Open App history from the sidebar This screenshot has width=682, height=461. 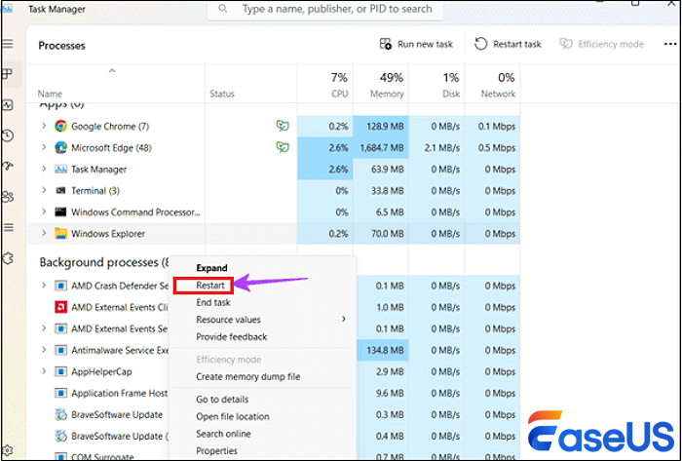[x=8, y=135]
